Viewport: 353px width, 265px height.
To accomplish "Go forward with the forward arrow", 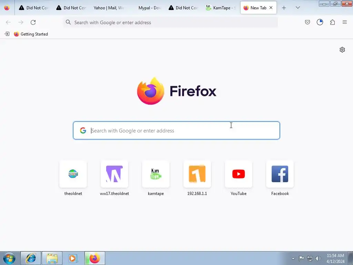I will (21, 22).
